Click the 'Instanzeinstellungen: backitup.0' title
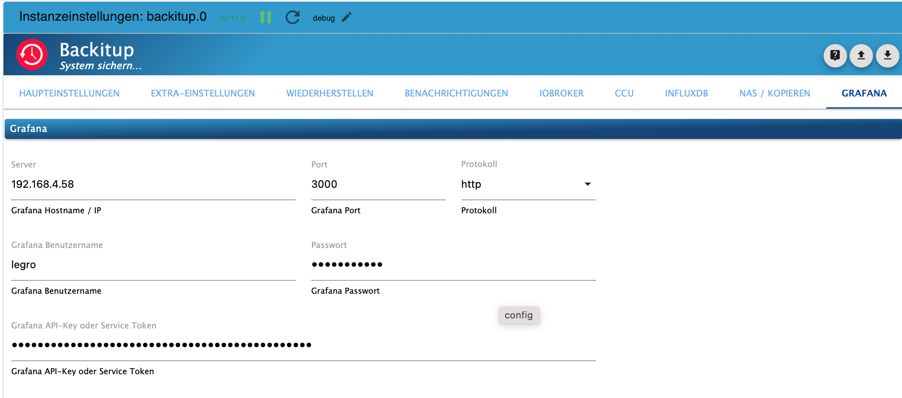902x398 pixels. [x=113, y=16]
